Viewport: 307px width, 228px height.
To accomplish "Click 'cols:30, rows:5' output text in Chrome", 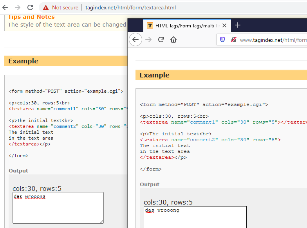I will [x=37, y=189].
